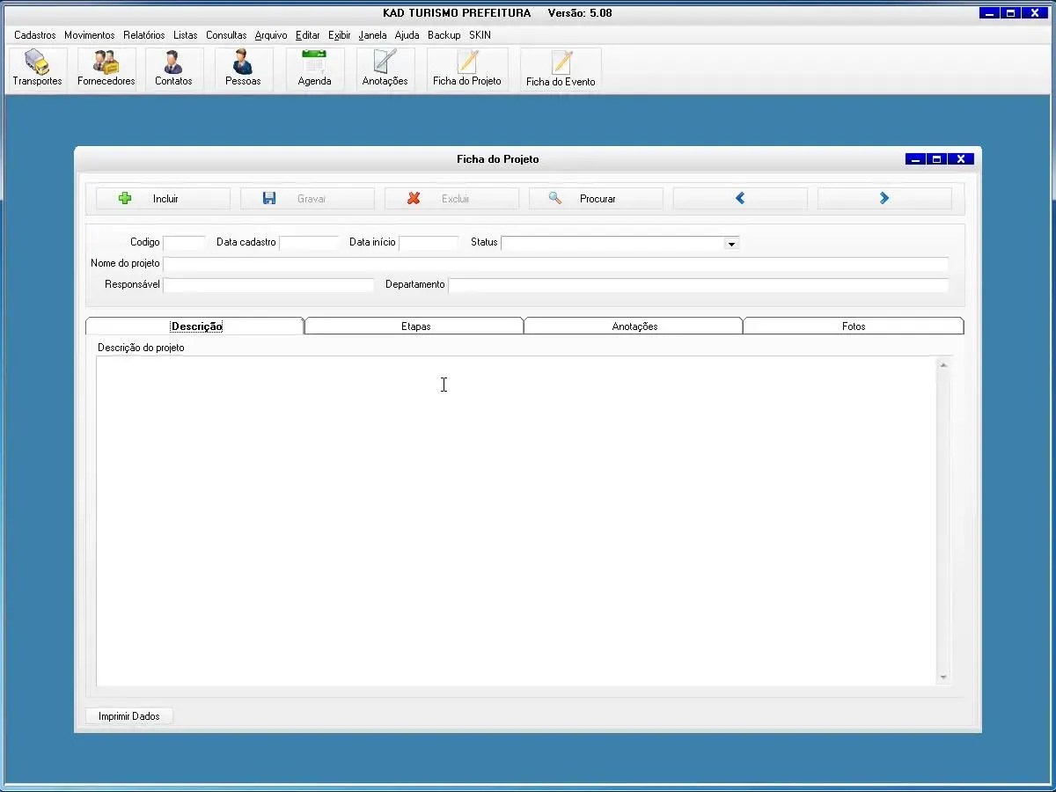Open Ficha do Evento toolbar icon
Viewport: 1056px width, 792px height.
[561, 70]
